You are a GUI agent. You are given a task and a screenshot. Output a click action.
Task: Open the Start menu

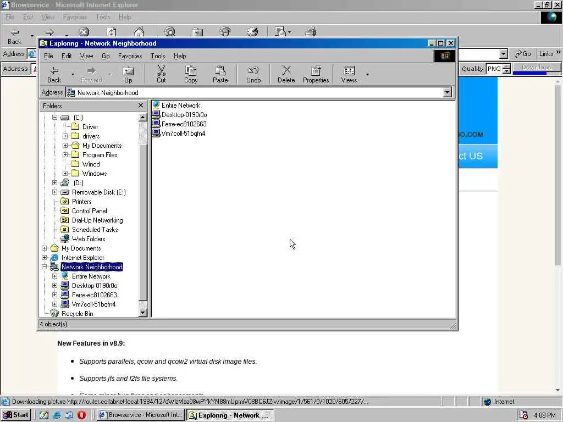click(16, 415)
